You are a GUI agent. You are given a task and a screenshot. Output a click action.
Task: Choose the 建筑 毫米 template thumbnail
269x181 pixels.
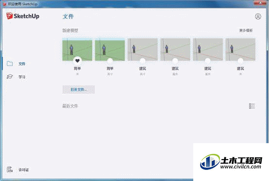(x=175, y=49)
